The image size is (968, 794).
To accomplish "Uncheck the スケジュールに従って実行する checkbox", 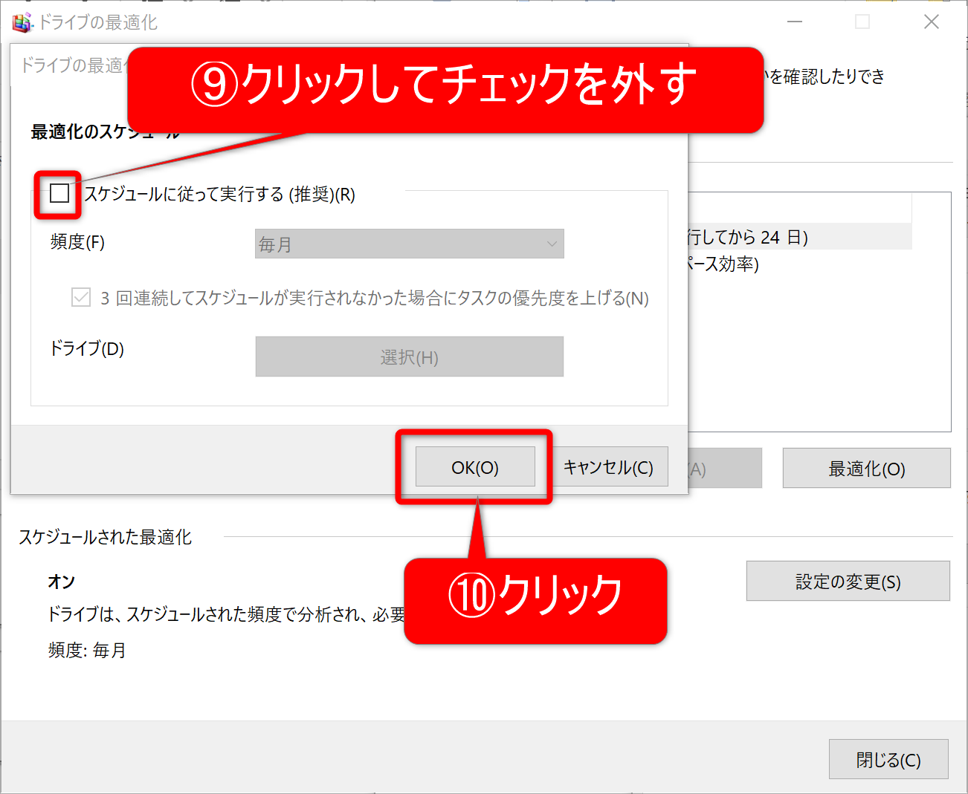I will pos(59,194).
